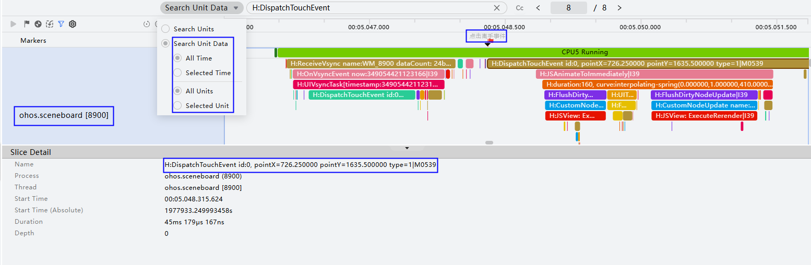811x265 pixels.
Task: Click the horizontal scrollbar thumb under timeline
Action: (x=489, y=142)
